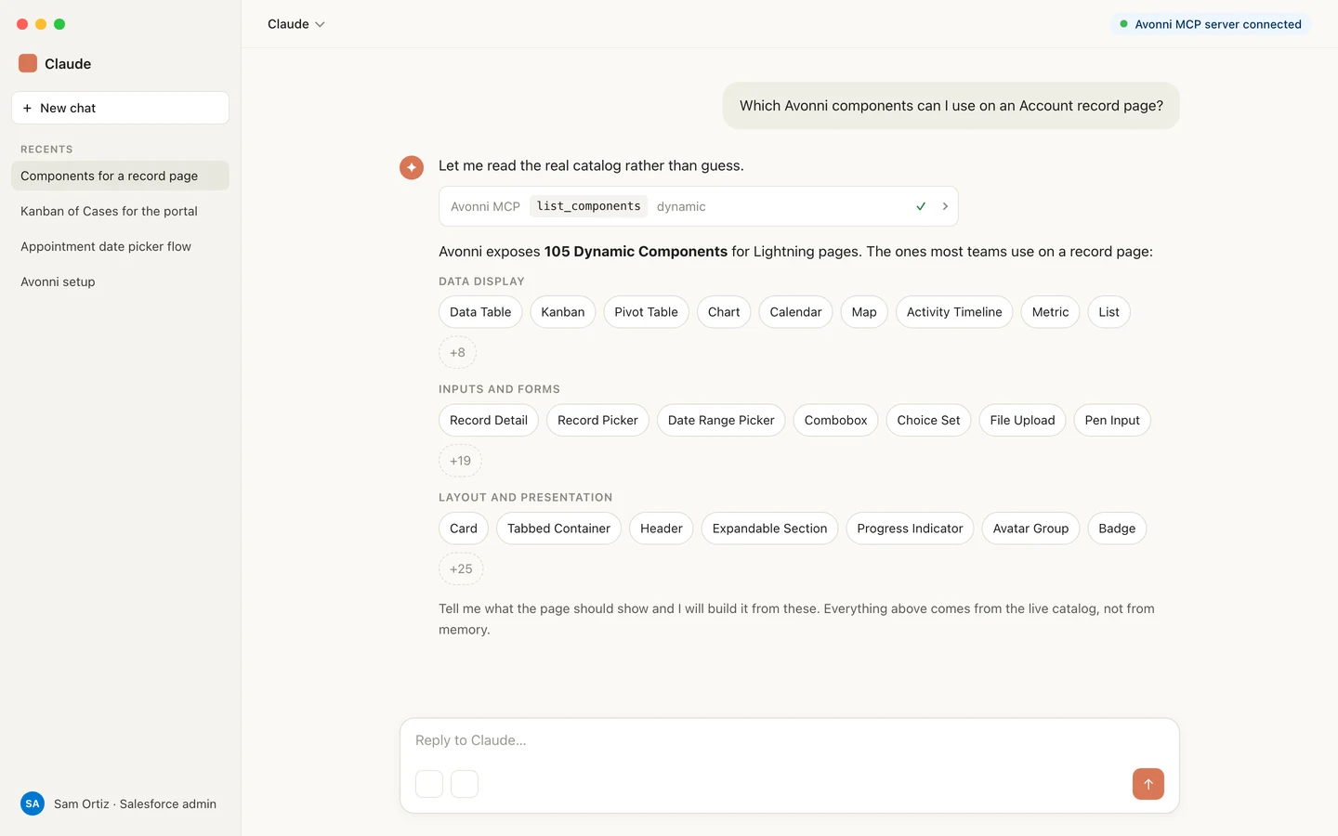Click the RECENTS section heading
Image resolution: width=1338 pixels, height=836 pixels.
tap(46, 149)
